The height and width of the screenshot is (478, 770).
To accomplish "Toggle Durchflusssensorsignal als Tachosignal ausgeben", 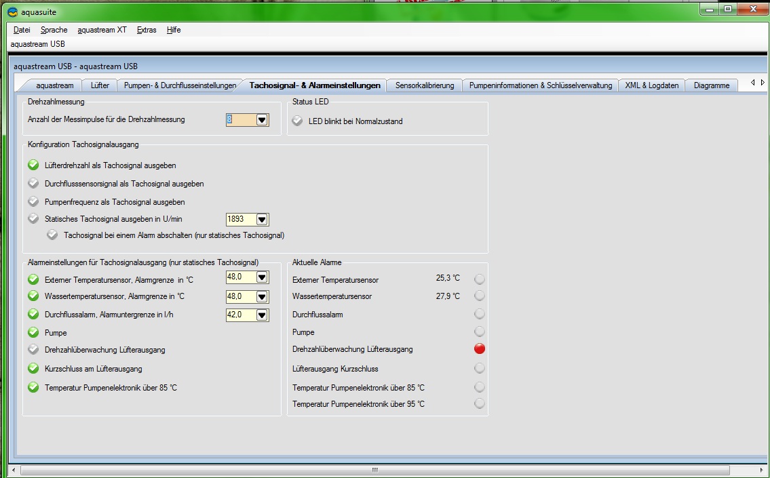I will (x=33, y=183).
